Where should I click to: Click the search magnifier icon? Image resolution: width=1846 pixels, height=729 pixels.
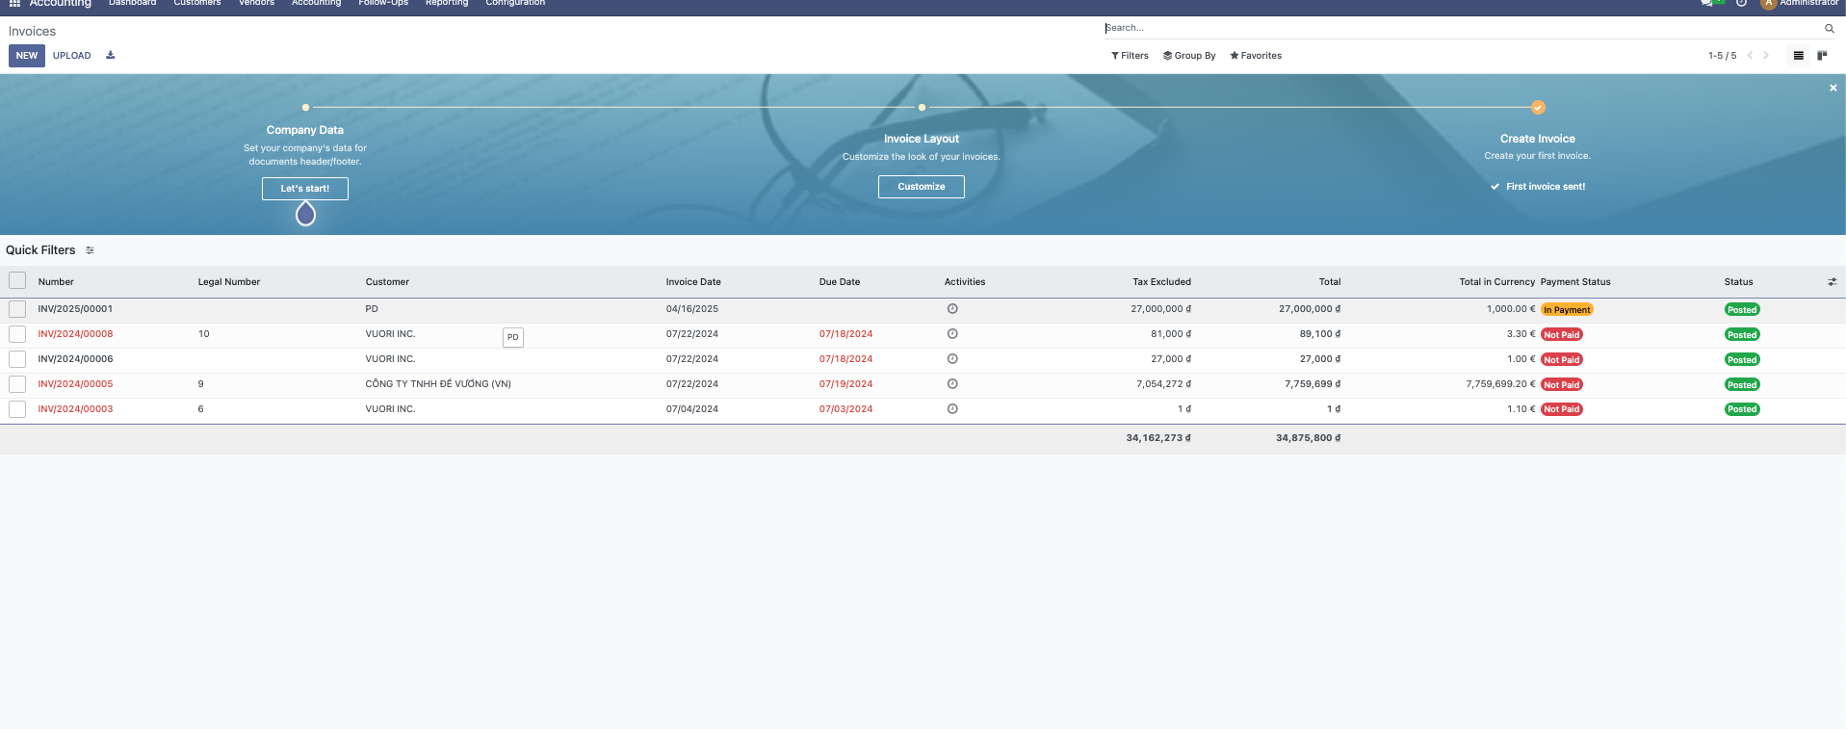click(1829, 29)
